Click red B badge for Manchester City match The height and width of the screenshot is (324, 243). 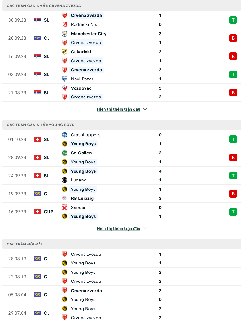(x=233, y=38)
